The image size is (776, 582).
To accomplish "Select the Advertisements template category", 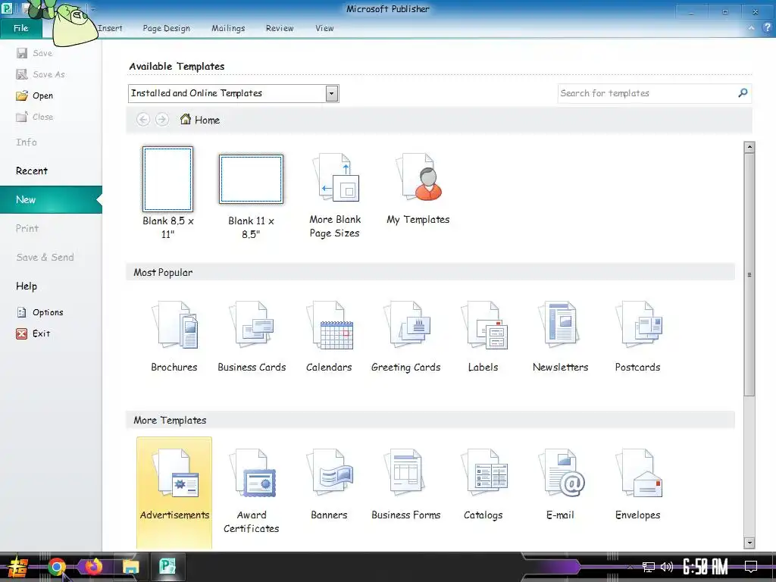I will point(174,492).
